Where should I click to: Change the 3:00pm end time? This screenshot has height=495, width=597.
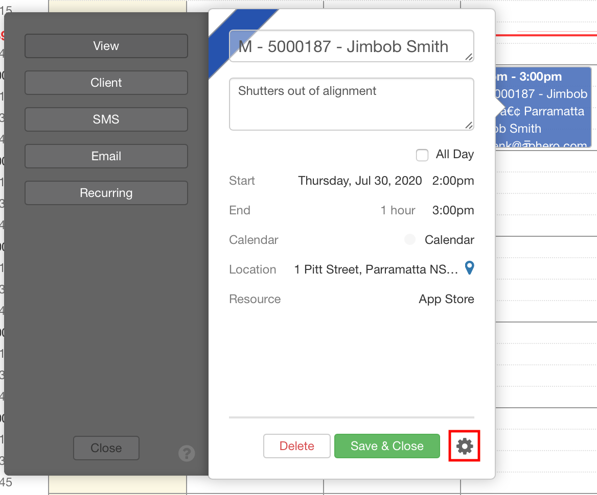tap(453, 210)
